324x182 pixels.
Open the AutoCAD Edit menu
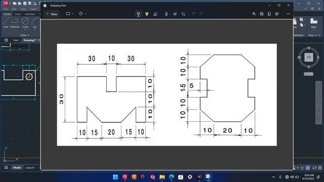(x=14, y=9)
